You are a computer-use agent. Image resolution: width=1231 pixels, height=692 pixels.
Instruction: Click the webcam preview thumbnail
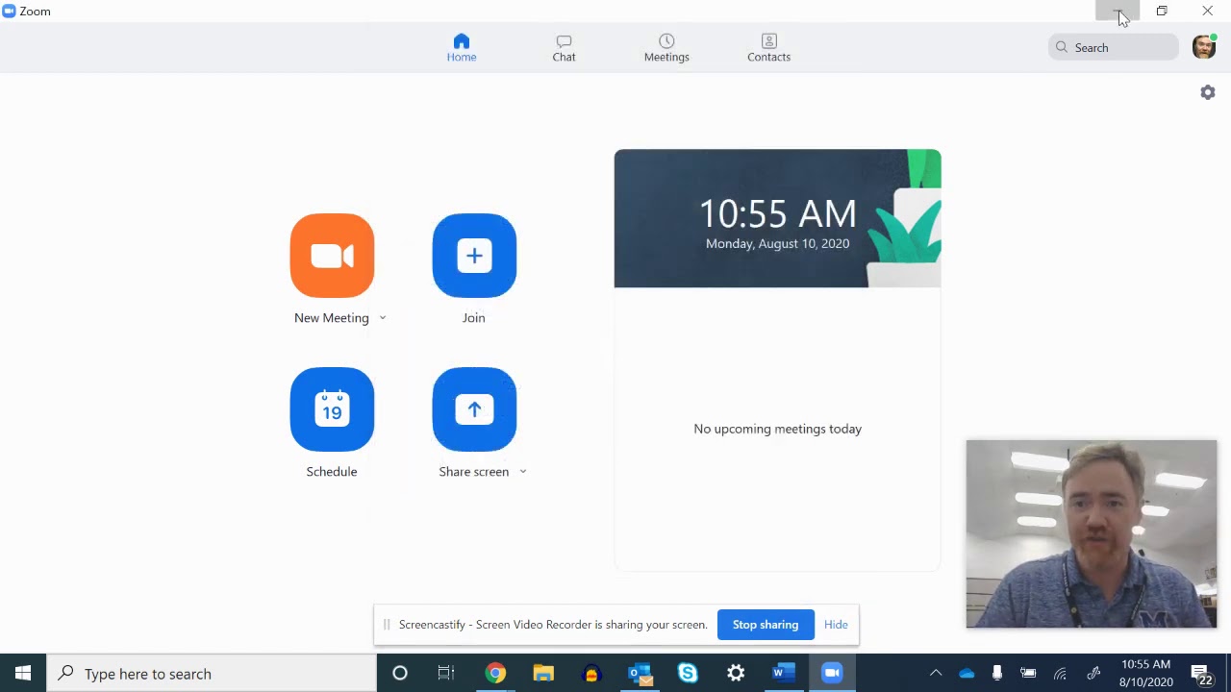tap(1092, 534)
